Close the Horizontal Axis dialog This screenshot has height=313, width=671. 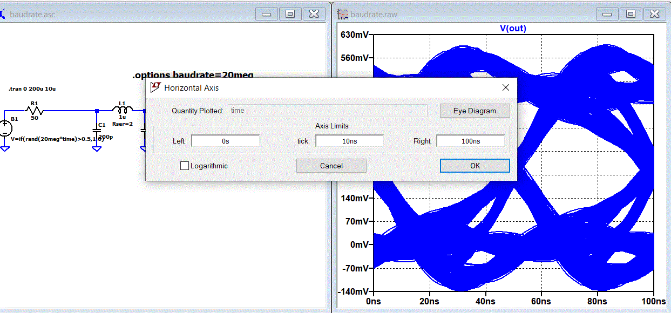click(x=506, y=87)
